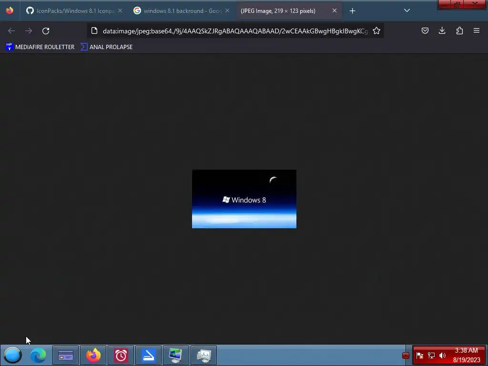Viewport: 488px width, 366px height.
Task: Go forward one page
Action: pyautogui.click(x=29, y=31)
